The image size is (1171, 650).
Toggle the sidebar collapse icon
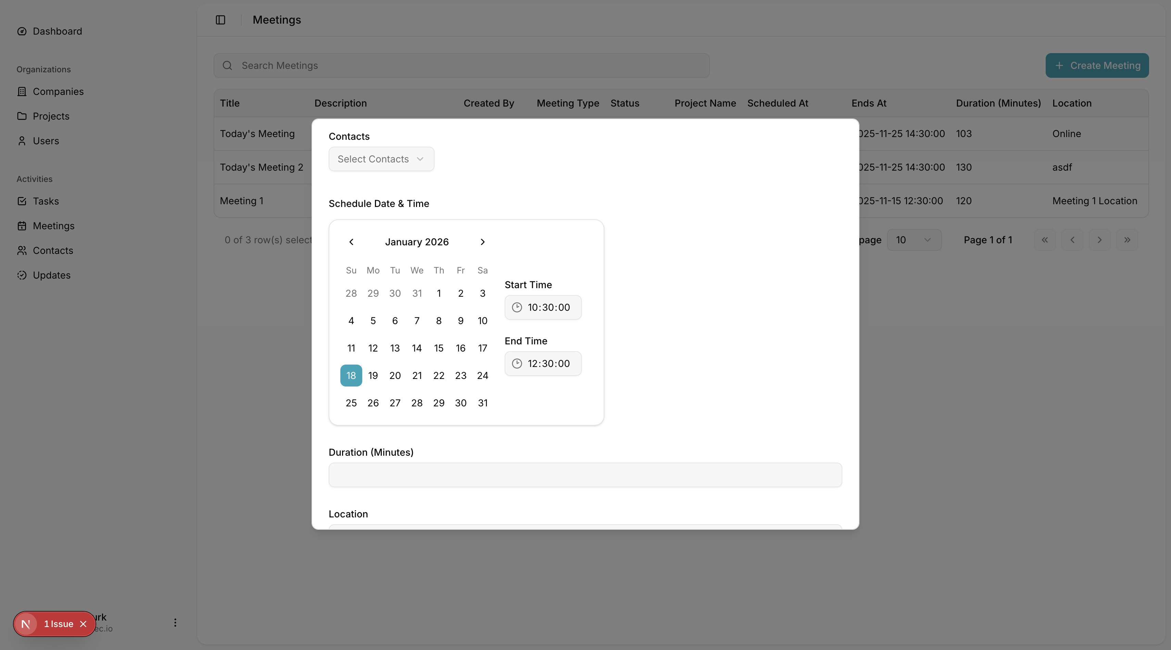(x=221, y=20)
